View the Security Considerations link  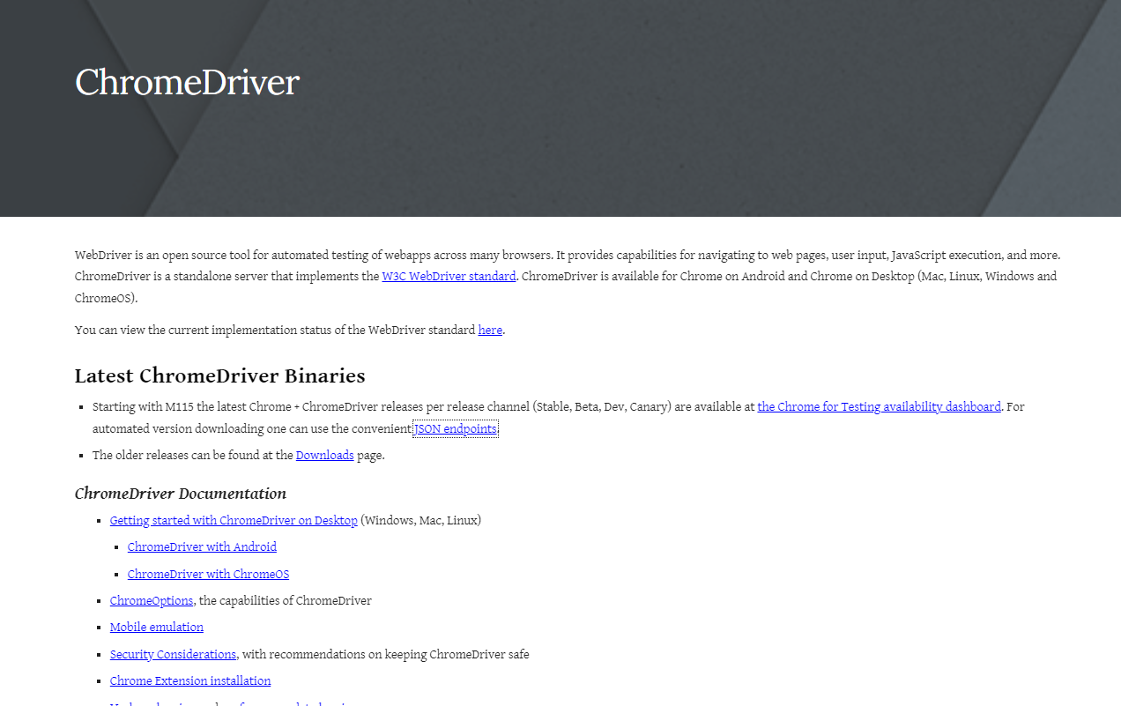tap(173, 655)
